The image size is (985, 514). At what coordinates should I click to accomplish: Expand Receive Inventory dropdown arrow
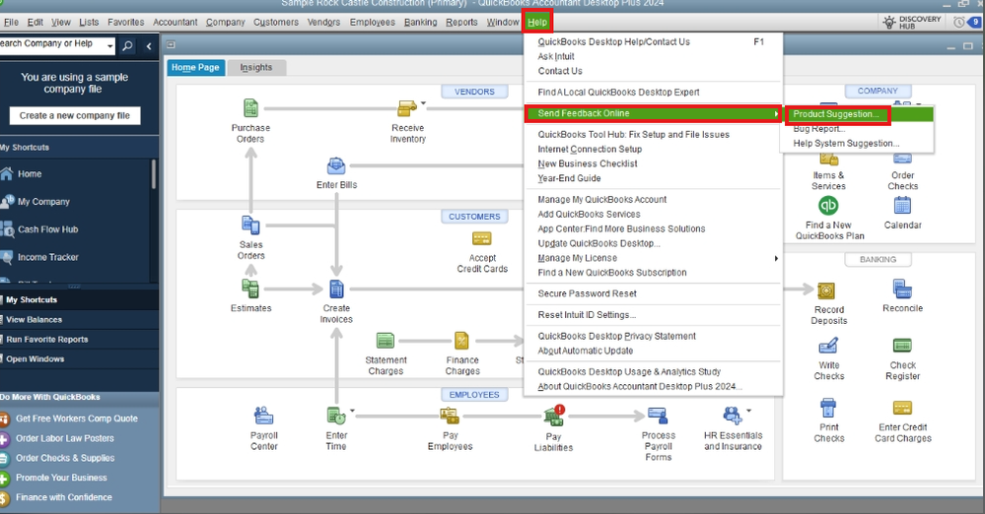point(423,103)
